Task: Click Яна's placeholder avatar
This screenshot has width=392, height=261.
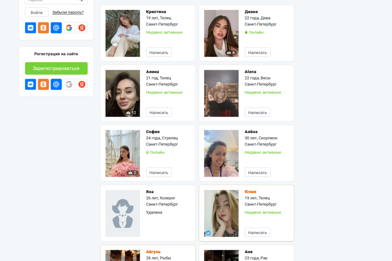Action: click(123, 213)
